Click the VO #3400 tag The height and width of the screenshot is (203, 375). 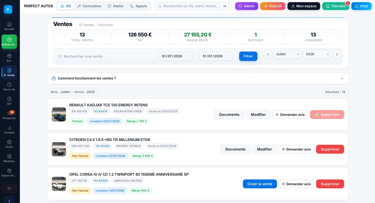tap(103, 146)
